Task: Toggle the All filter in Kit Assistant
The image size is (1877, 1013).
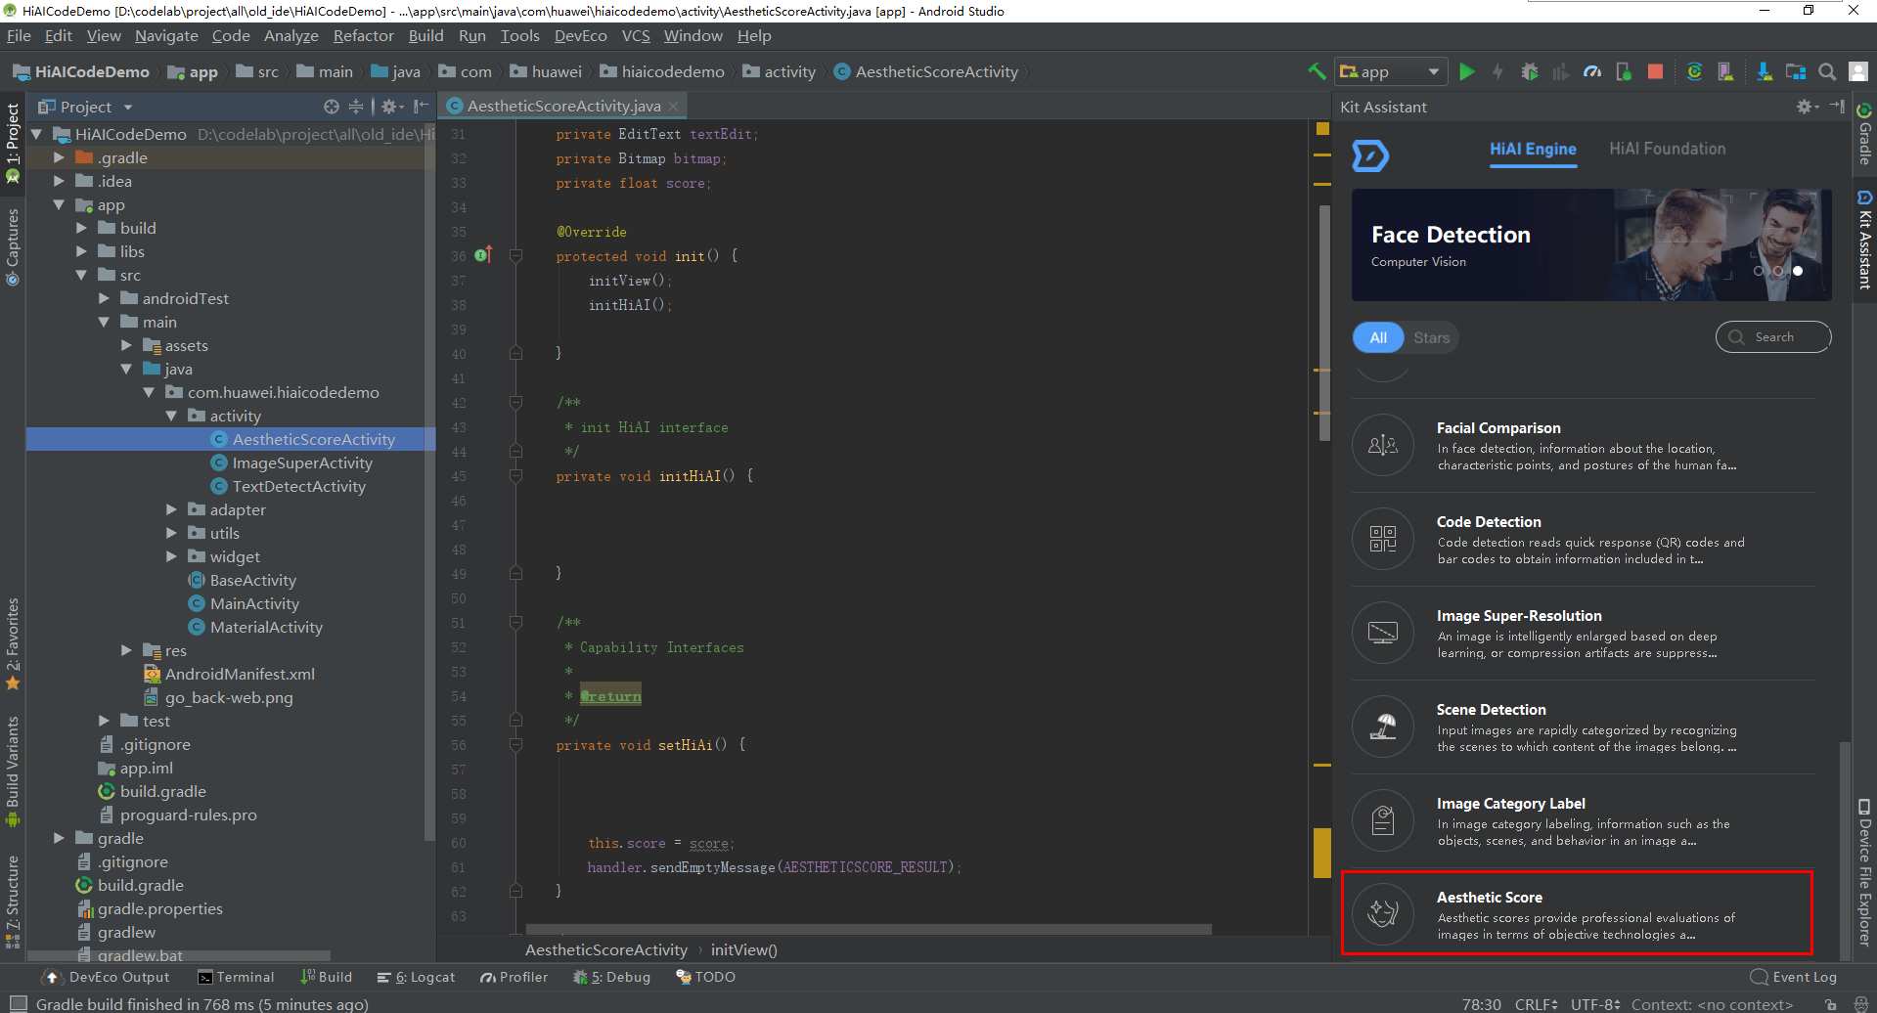Action: point(1378,337)
